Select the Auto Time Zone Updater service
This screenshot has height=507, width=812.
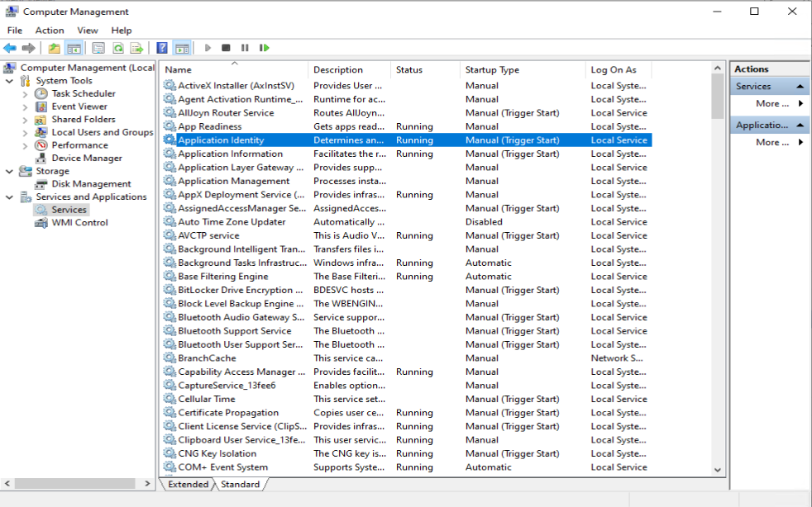(232, 222)
